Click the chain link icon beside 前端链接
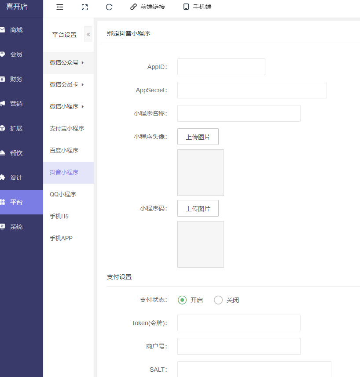Screen dimensions: 360x377 click(133, 7)
